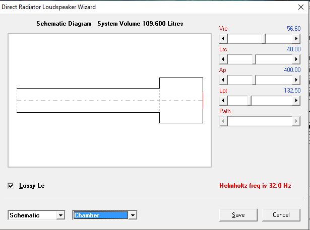This screenshot has height=230, width=310.
Task: Click the Schematic Diagram heading
Action: 64,24
